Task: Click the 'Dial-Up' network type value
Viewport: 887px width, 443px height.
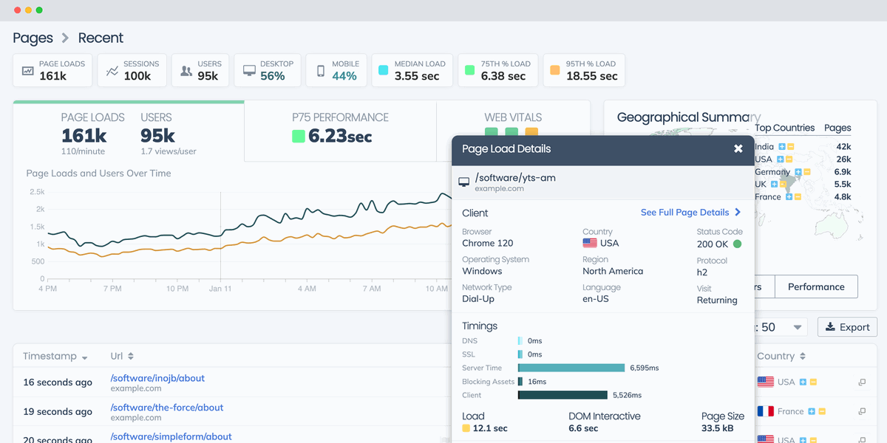Action: point(478,299)
